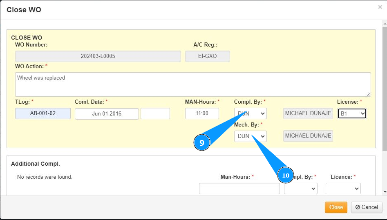This screenshot has height=220, width=387.
Task: Open the Additional Compl. Licence dropdown
Action: 343,189
